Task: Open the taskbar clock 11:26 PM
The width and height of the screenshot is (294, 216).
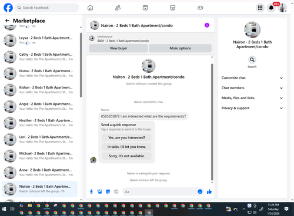Action: point(273,209)
